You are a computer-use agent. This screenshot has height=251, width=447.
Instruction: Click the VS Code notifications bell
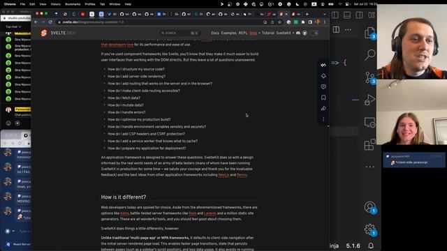click(371, 245)
